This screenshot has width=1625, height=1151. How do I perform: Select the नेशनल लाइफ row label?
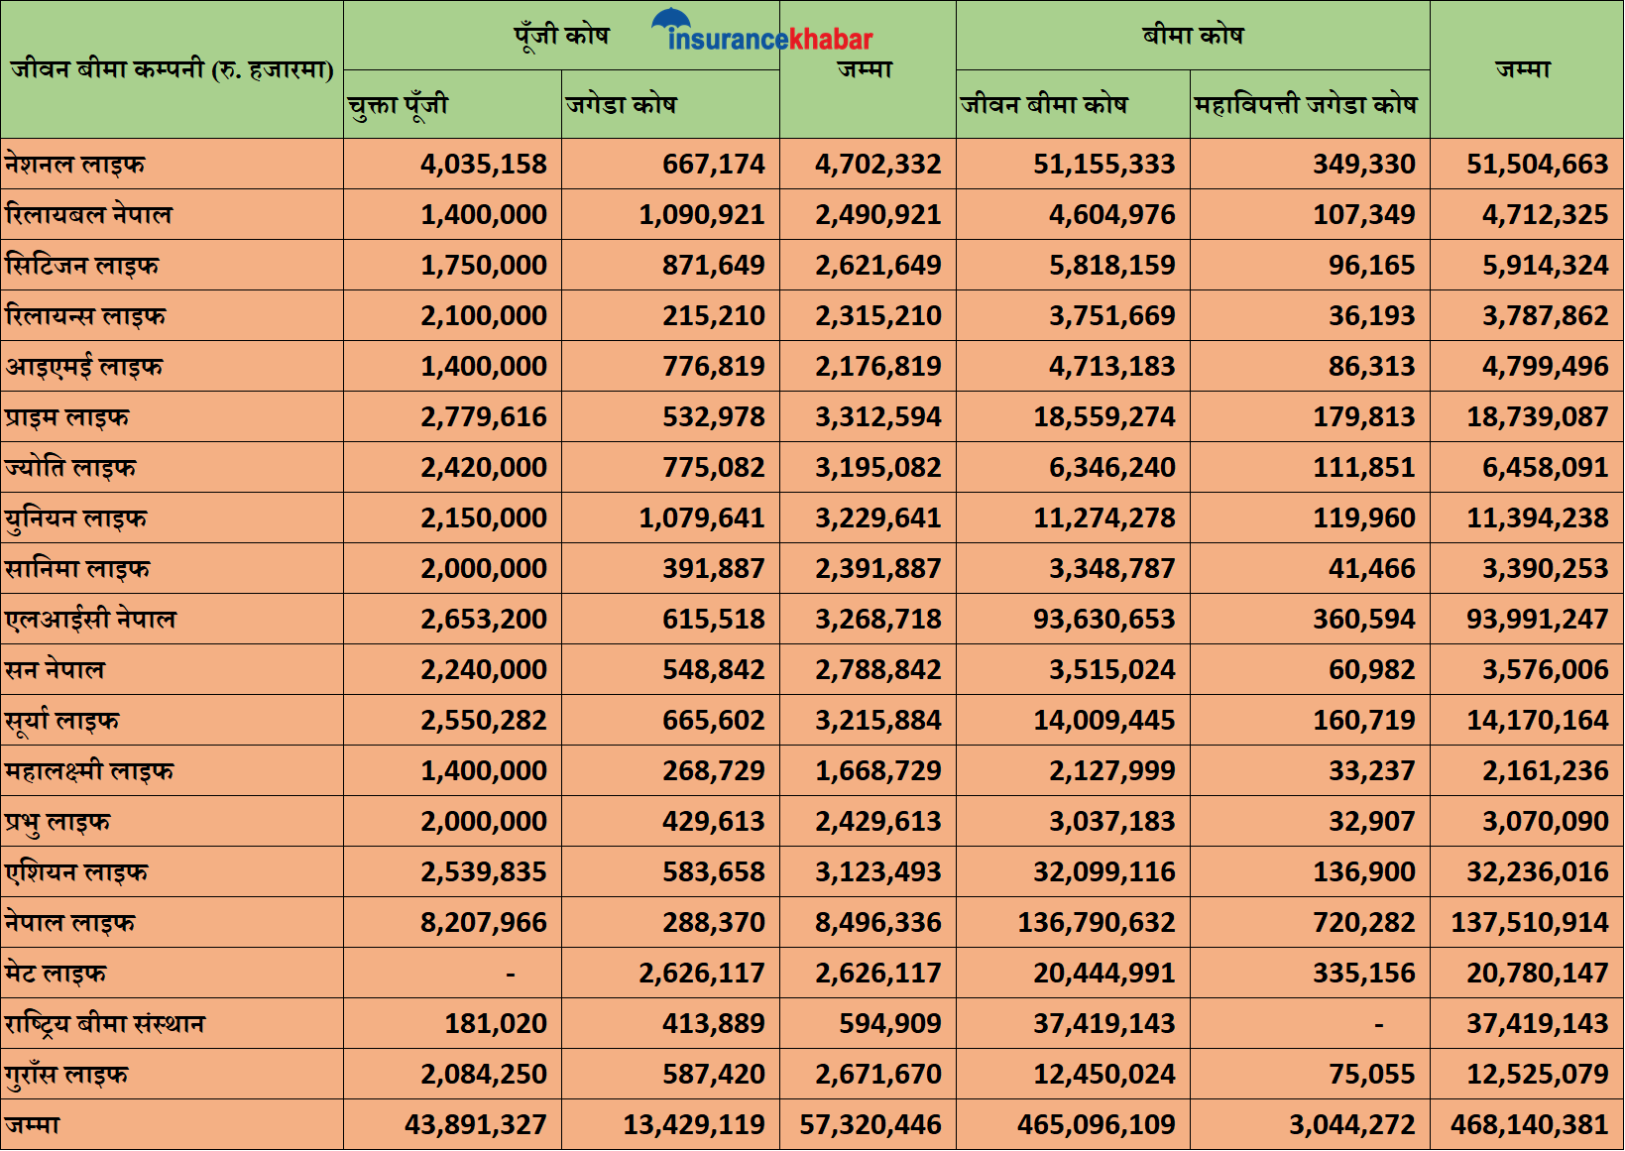tap(75, 164)
